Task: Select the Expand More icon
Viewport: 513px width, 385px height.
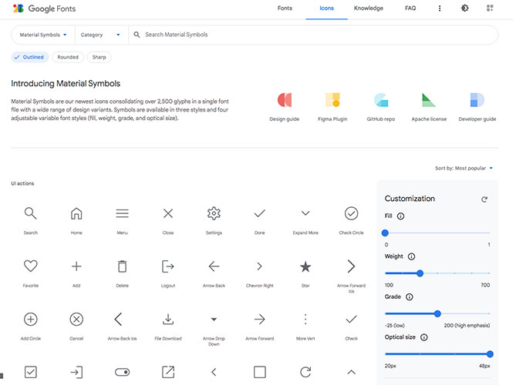Action: pyautogui.click(x=305, y=213)
